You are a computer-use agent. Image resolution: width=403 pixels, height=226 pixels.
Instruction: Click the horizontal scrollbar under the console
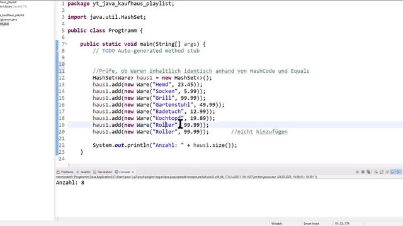coord(229,218)
